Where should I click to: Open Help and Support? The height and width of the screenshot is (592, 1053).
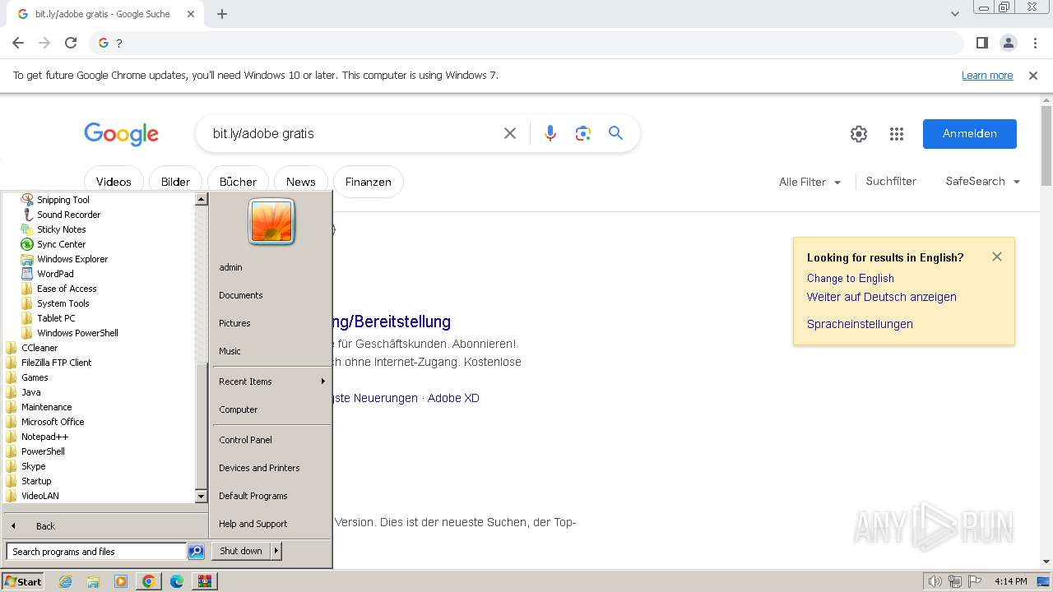(x=253, y=524)
